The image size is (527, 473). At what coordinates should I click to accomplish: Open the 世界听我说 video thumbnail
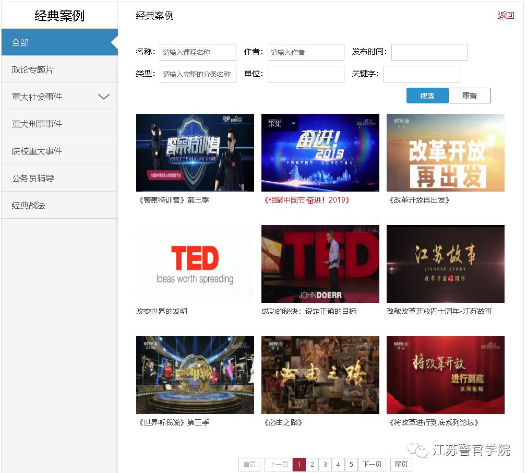pyautogui.click(x=195, y=375)
